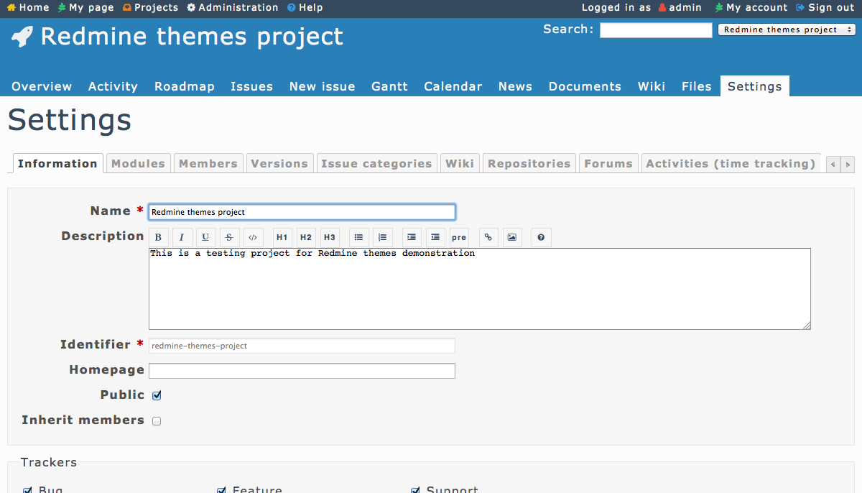
Task: Open the Help link in top bar
Action: click(x=305, y=7)
